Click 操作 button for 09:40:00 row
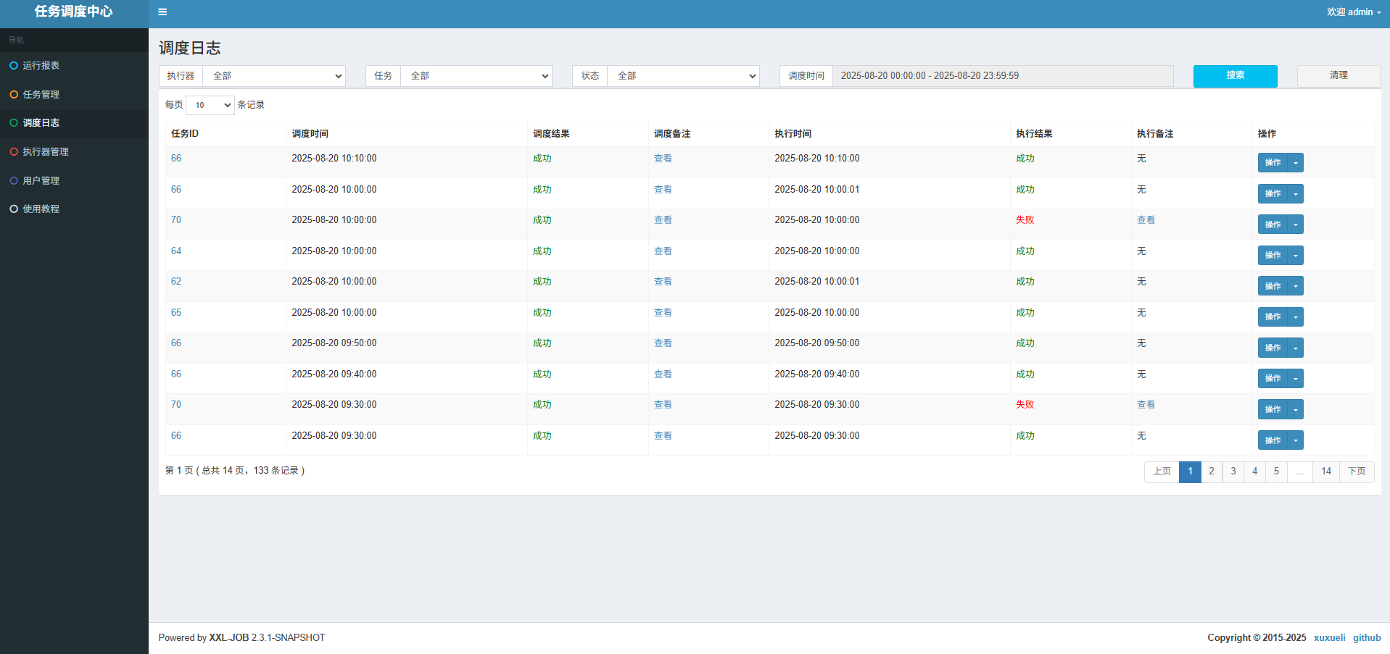Image resolution: width=1390 pixels, height=654 pixels. 1273,379
